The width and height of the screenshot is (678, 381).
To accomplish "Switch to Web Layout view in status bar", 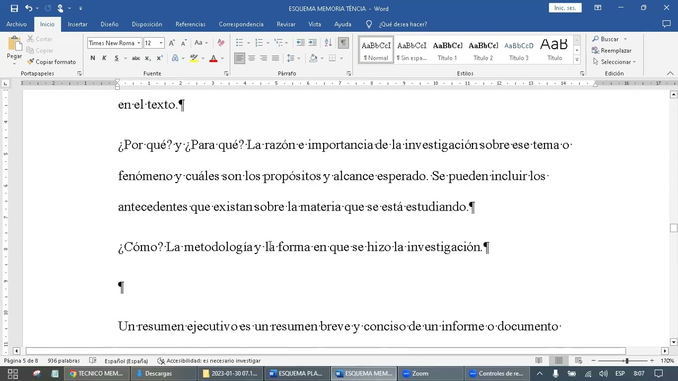I will (x=578, y=360).
